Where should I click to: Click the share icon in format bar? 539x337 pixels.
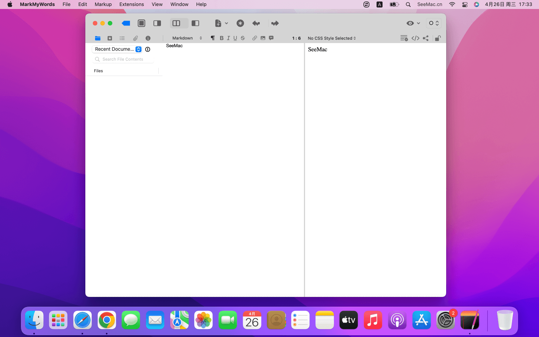point(426,38)
